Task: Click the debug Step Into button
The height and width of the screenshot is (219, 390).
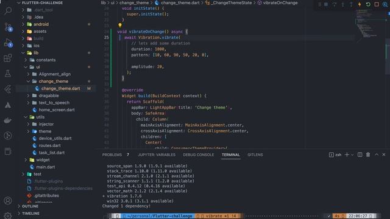Action: (343, 4)
